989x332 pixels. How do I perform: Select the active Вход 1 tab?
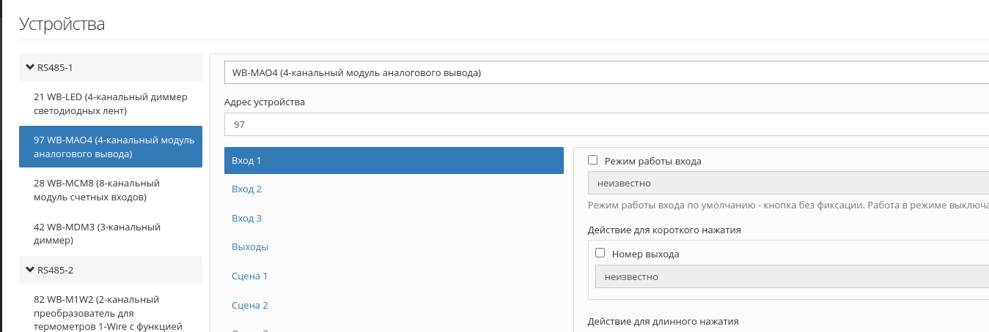coord(394,160)
